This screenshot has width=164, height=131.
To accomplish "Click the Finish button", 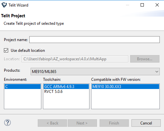I will pos(114,123).
